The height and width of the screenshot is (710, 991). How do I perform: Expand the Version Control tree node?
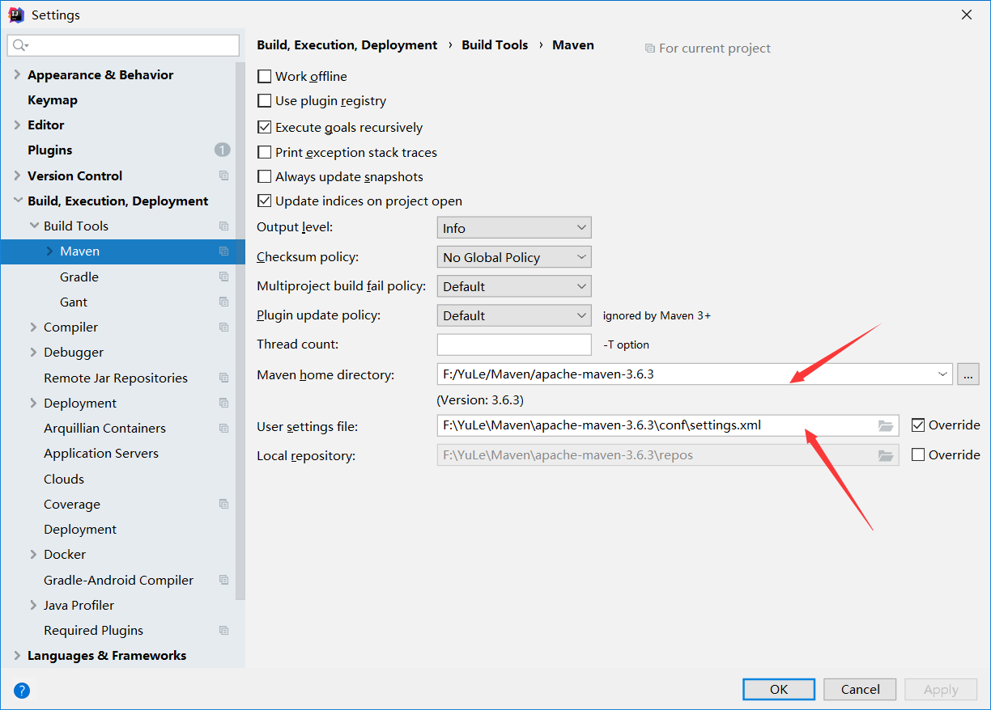click(17, 175)
